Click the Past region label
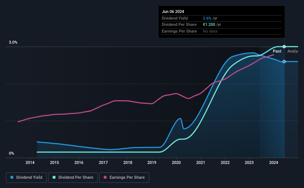Image resolution: width=304 pixels, height=188 pixels. [277, 51]
